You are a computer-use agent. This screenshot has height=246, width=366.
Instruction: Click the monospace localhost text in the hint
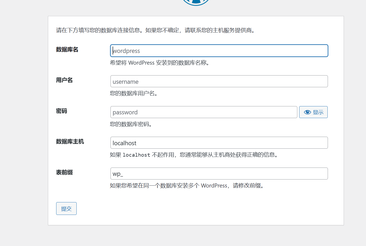pos(136,155)
